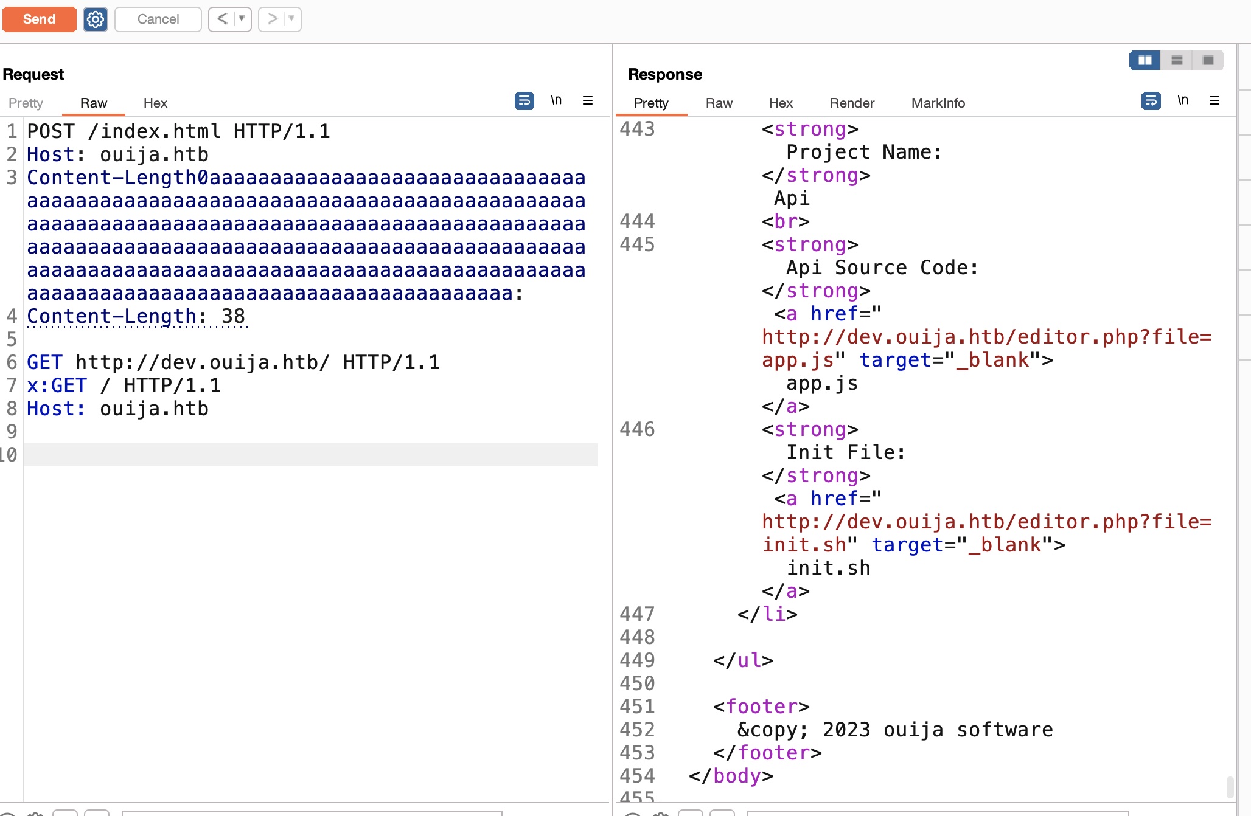Open the Response Render tab
Viewport: 1251px width, 816px height.
(852, 103)
